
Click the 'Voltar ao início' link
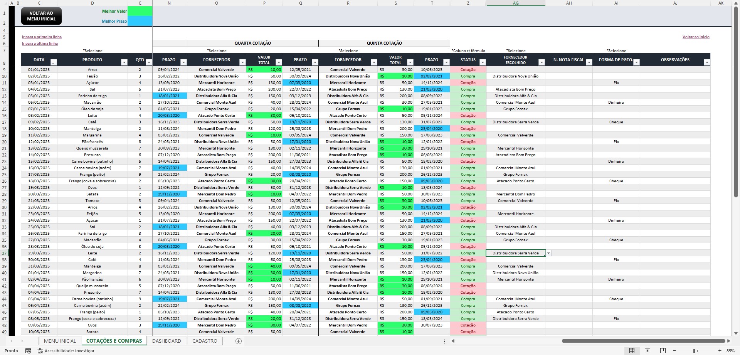pyautogui.click(x=696, y=37)
